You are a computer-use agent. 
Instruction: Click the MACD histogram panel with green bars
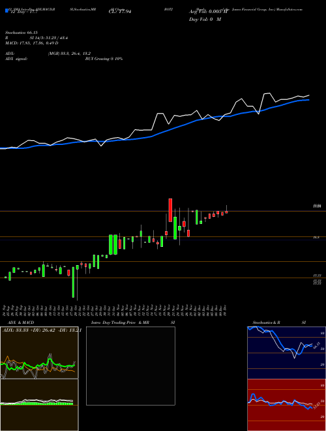click(x=39, y=405)
